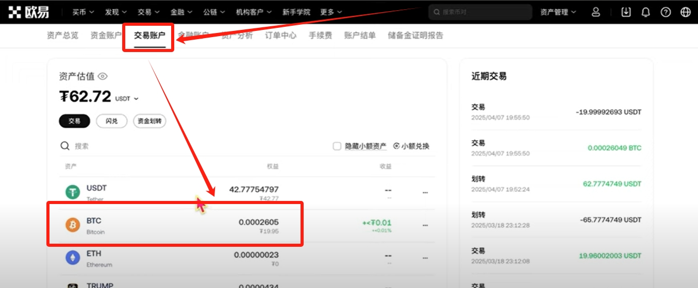Screen dimensions: 698x288
Task: Click the USDT Tether coin icon
Action: click(73, 192)
